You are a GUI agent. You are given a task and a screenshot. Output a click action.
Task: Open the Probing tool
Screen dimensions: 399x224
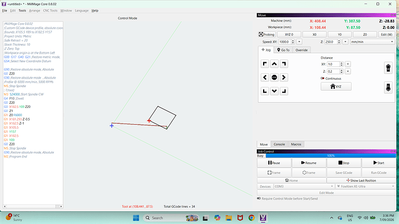[x=267, y=34]
